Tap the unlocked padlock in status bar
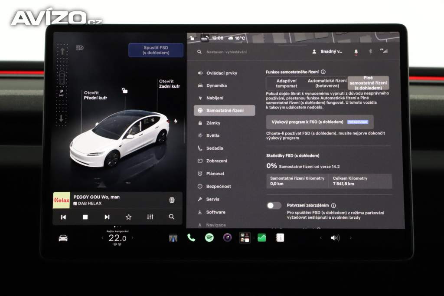This screenshot has width=444, height=296. point(192,38)
